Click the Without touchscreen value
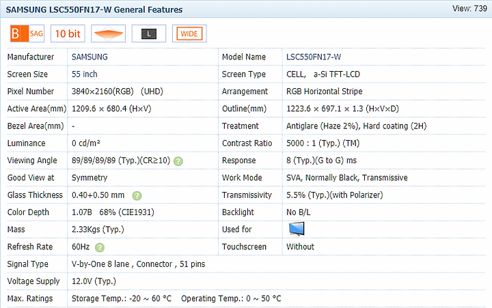492x308 pixels. tap(300, 247)
